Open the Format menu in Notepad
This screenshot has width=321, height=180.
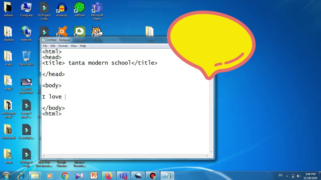click(63, 46)
